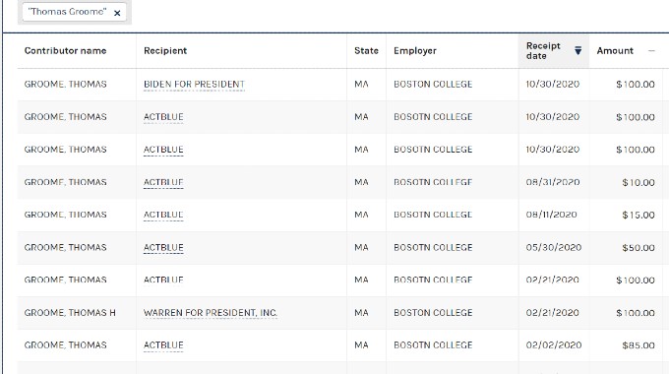Select the GROOME, THOMAS H contributor row
Screen dimensions: 669x374
[339, 313]
